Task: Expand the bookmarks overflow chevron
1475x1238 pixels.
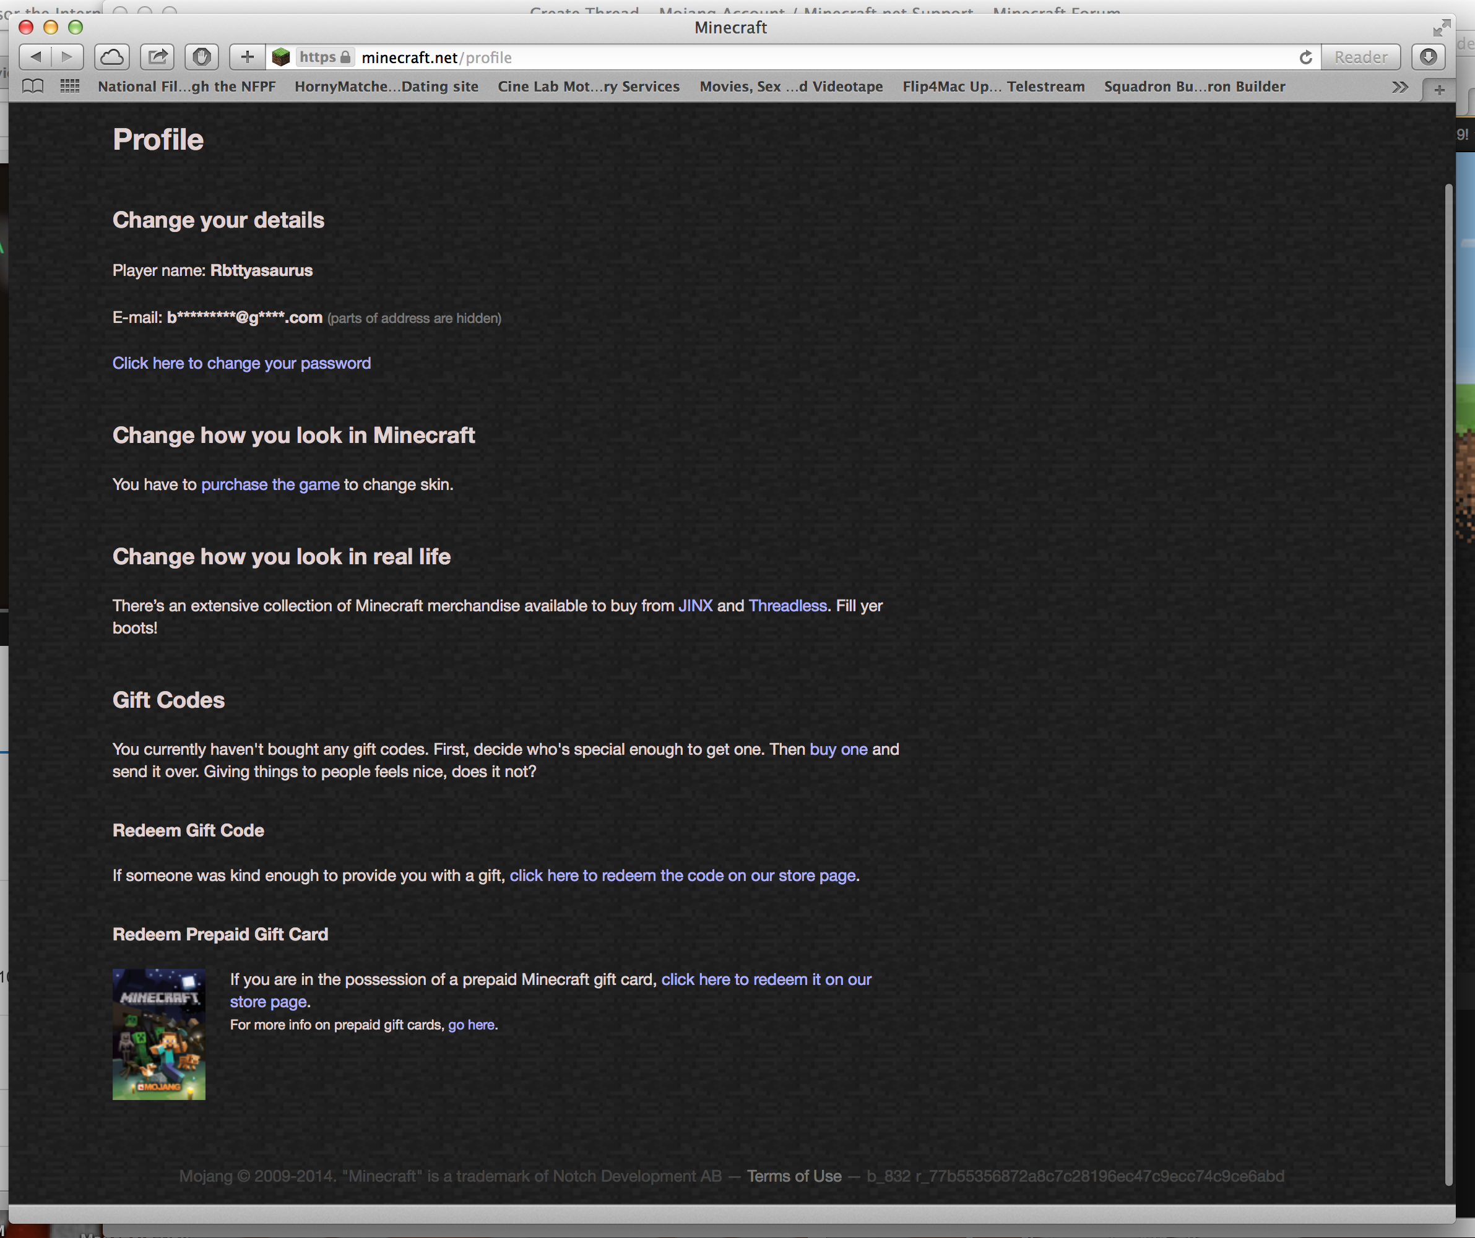Action: click(1400, 87)
